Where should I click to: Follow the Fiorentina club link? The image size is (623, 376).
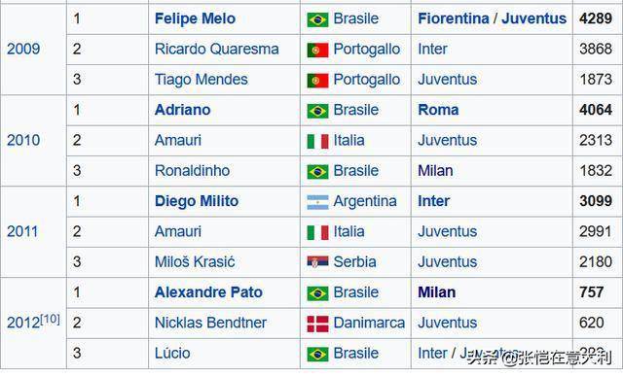454,18
